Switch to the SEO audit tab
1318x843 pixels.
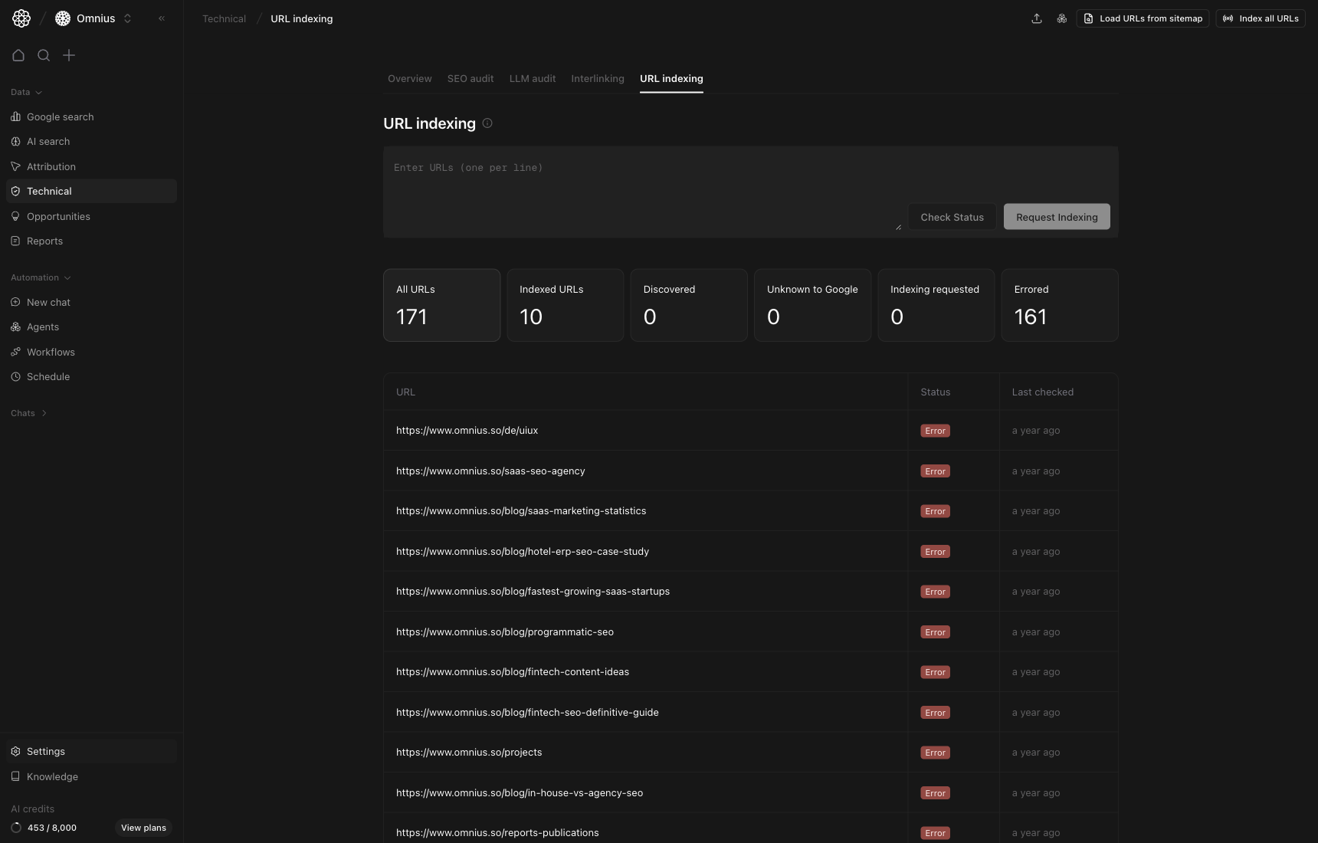(x=470, y=78)
